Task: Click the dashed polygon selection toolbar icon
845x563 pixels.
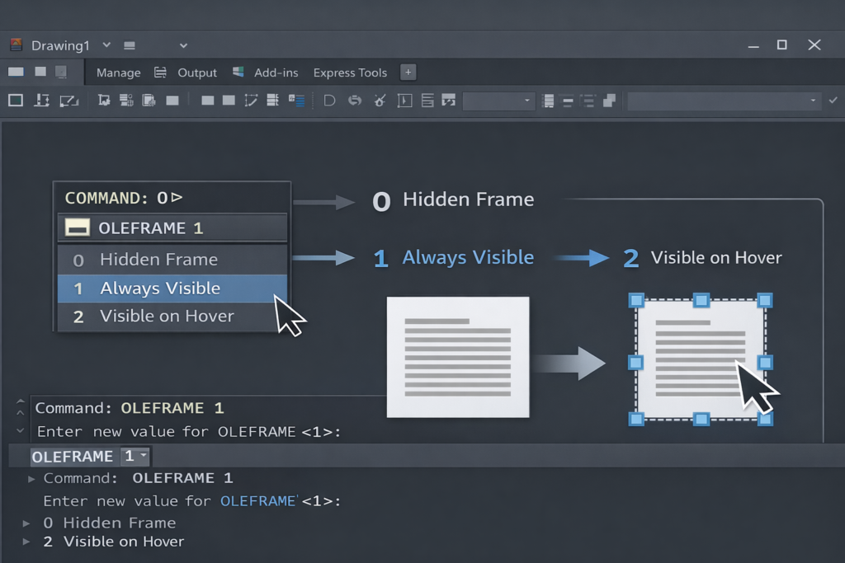Action: coord(252,101)
